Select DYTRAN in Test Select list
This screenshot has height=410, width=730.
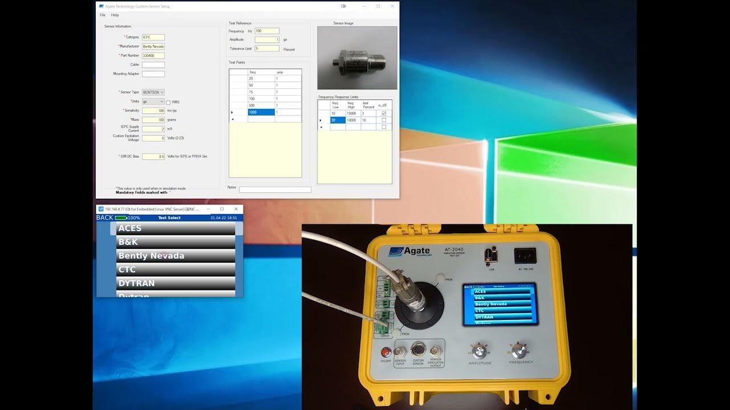[x=176, y=283]
